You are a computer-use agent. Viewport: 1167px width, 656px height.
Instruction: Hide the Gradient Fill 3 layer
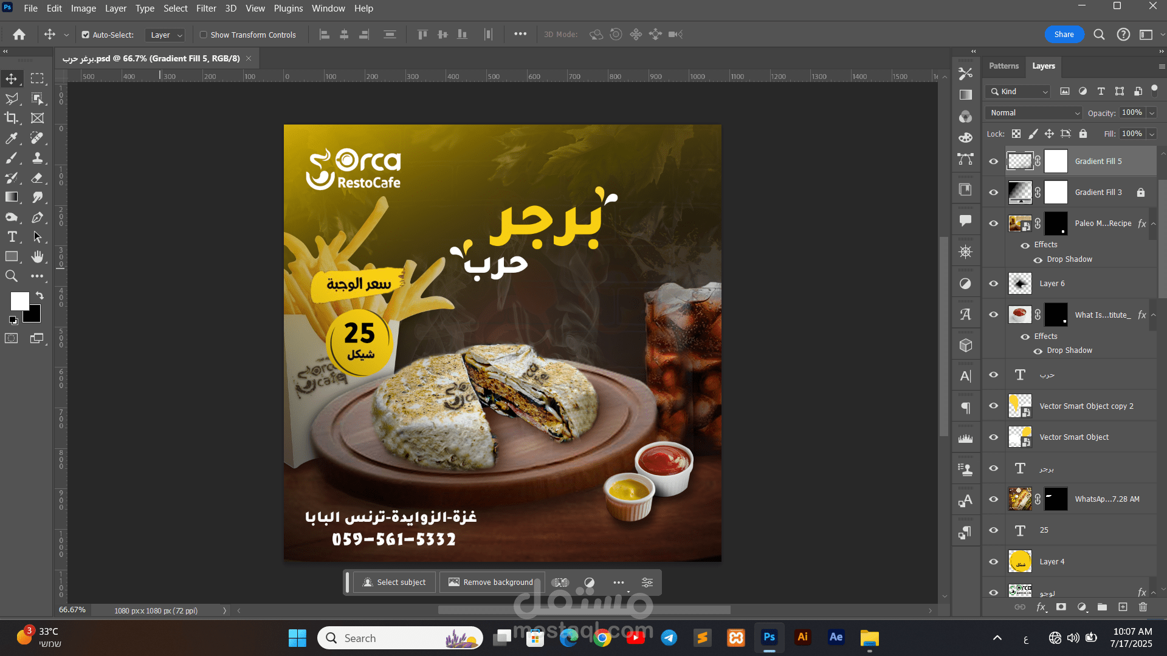[993, 193]
